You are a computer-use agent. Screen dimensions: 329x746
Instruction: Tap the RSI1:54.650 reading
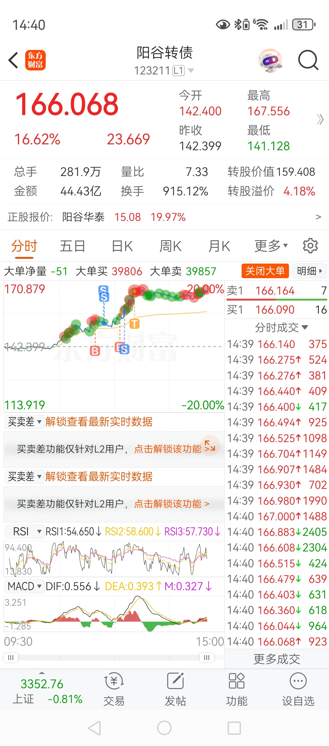74,532
